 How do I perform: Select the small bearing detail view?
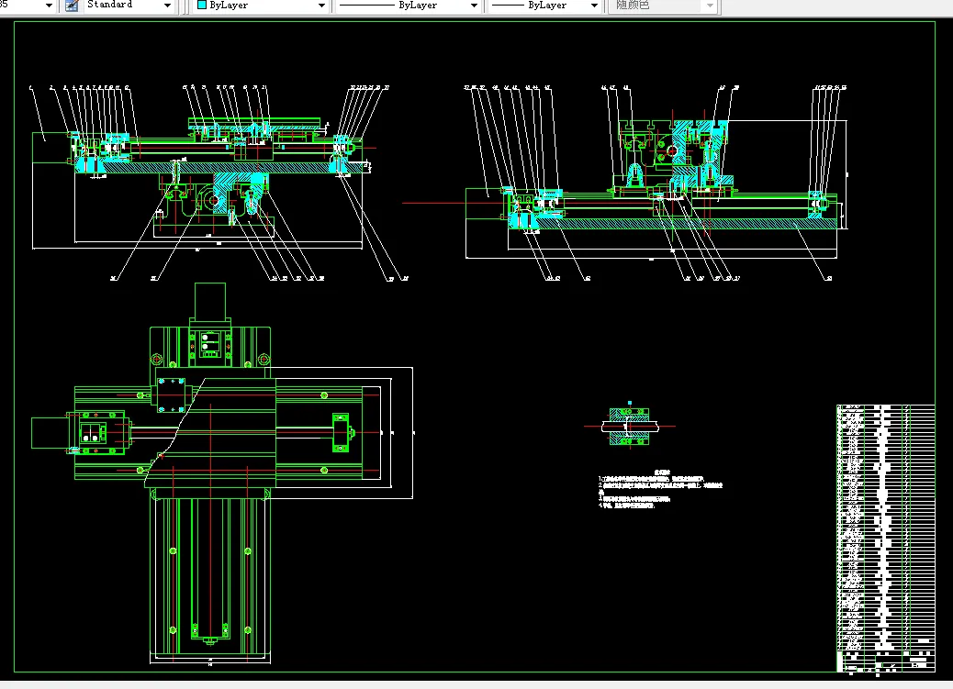[x=630, y=426]
